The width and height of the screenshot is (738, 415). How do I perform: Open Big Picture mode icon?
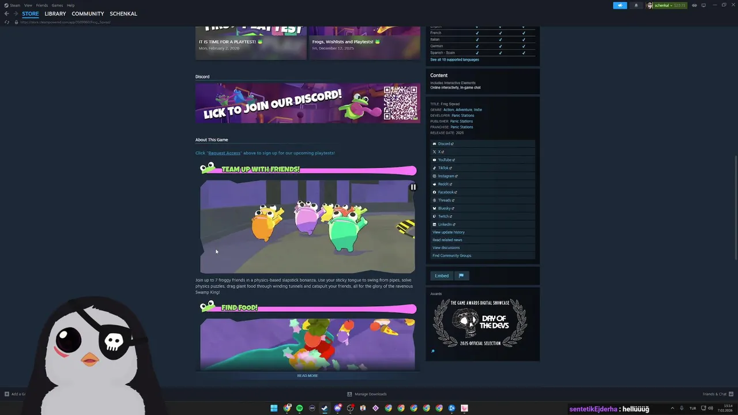tap(703, 5)
